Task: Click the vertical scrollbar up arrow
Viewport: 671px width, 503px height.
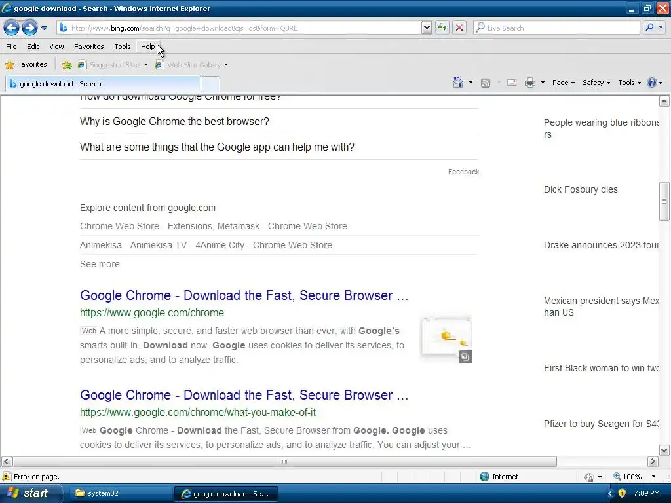Action: pos(664,102)
